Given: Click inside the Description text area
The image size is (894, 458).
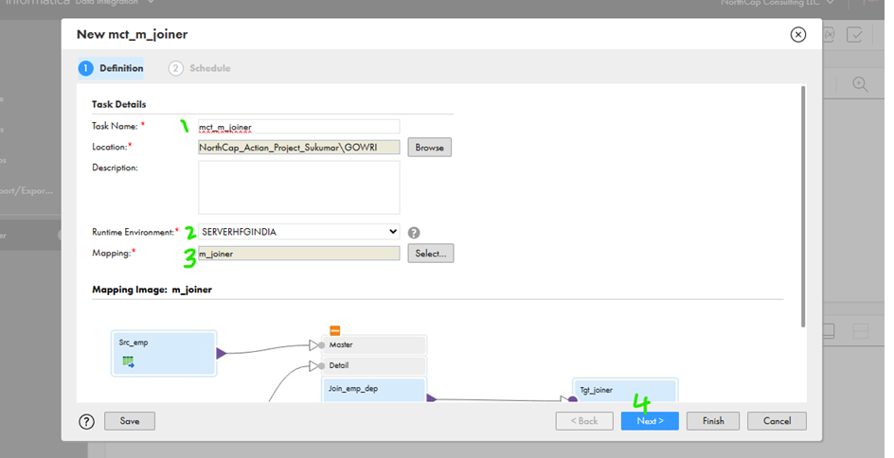Looking at the screenshot, I should click(x=298, y=186).
